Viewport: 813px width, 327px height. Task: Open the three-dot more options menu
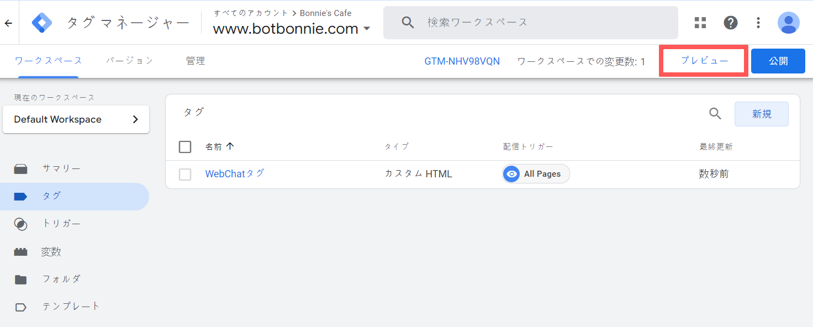(x=758, y=23)
